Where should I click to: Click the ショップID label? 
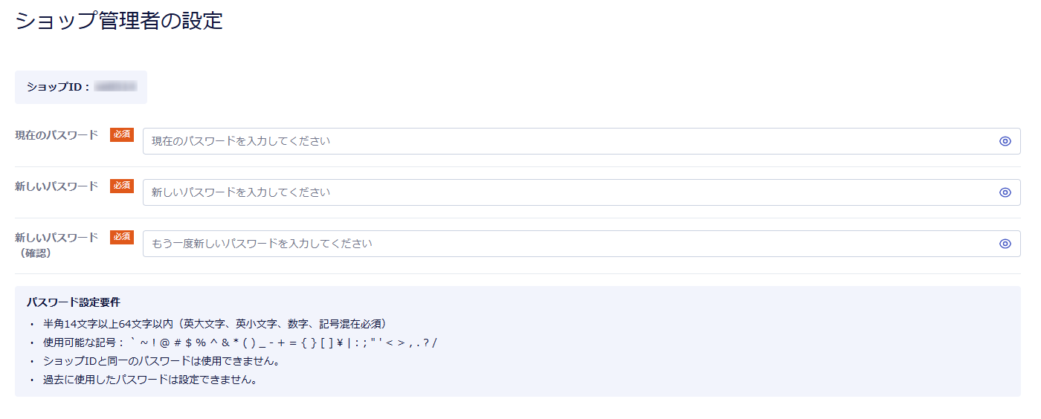(58, 87)
